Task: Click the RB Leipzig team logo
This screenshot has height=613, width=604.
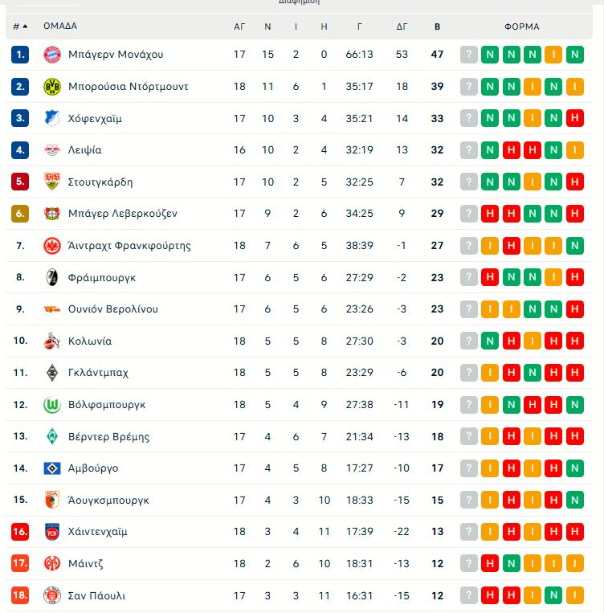Action: pyautogui.click(x=52, y=150)
